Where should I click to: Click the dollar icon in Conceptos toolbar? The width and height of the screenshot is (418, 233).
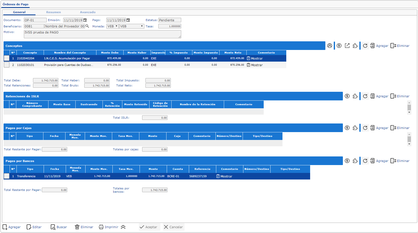point(339,46)
